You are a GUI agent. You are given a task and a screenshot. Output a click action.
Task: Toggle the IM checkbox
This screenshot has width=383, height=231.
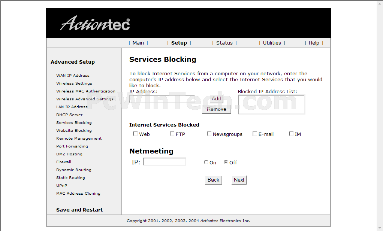tap(291, 134)
